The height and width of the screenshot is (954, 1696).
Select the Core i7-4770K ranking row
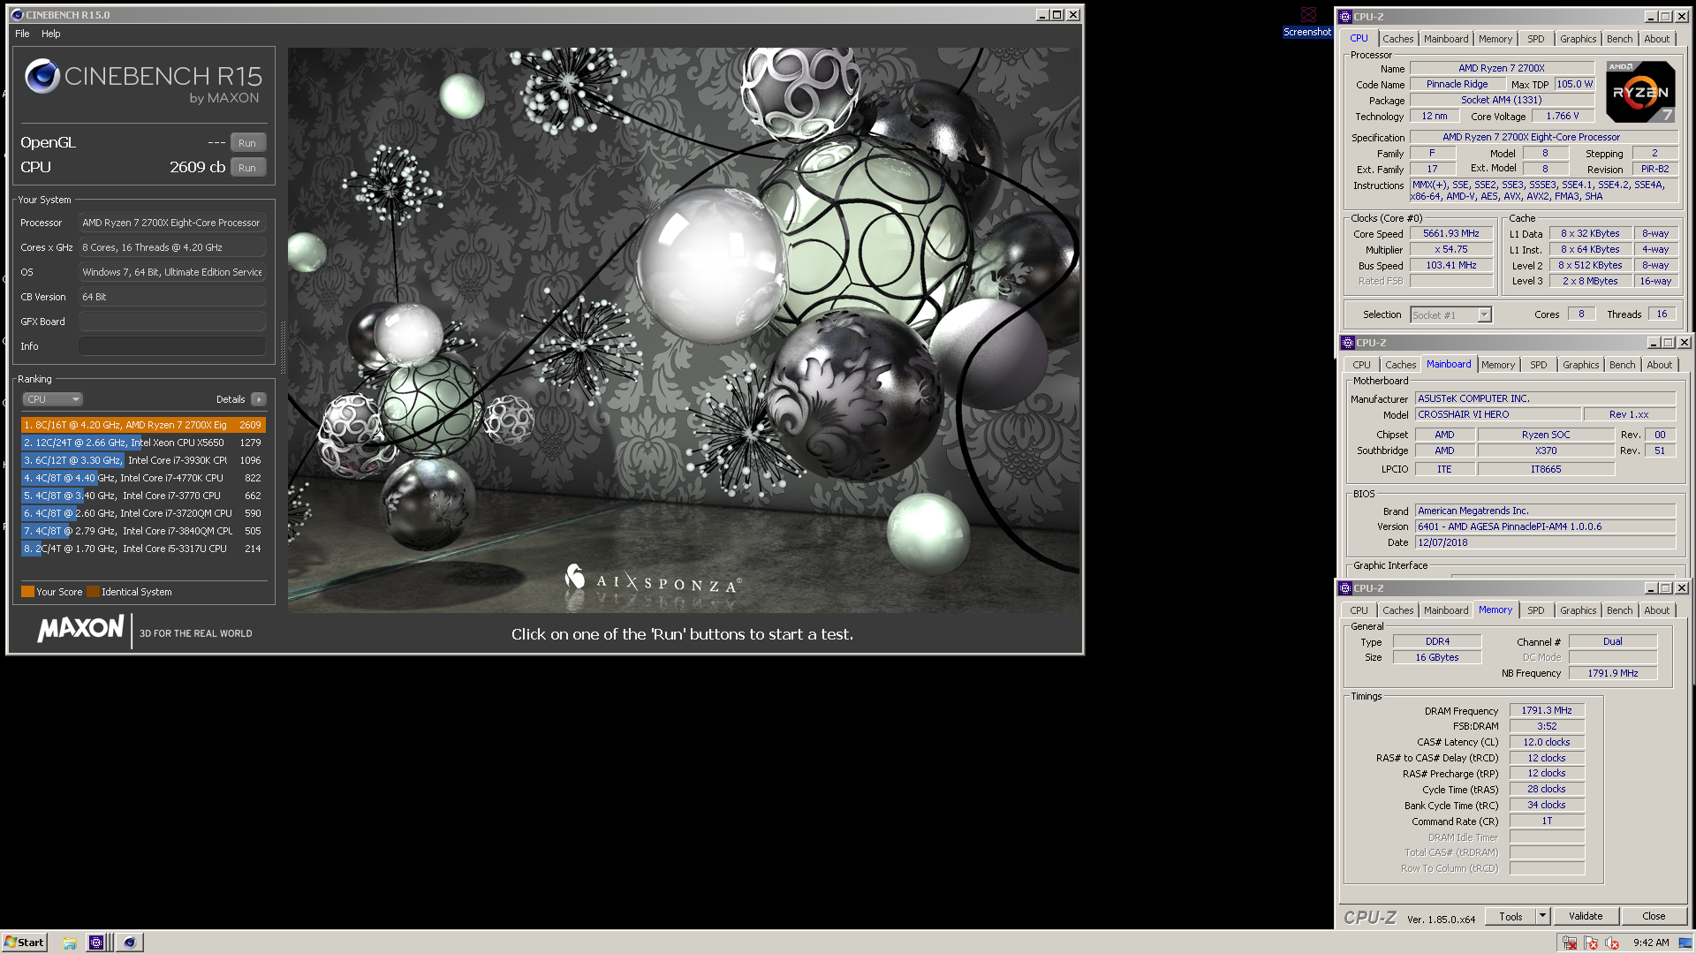click(143, 478)
